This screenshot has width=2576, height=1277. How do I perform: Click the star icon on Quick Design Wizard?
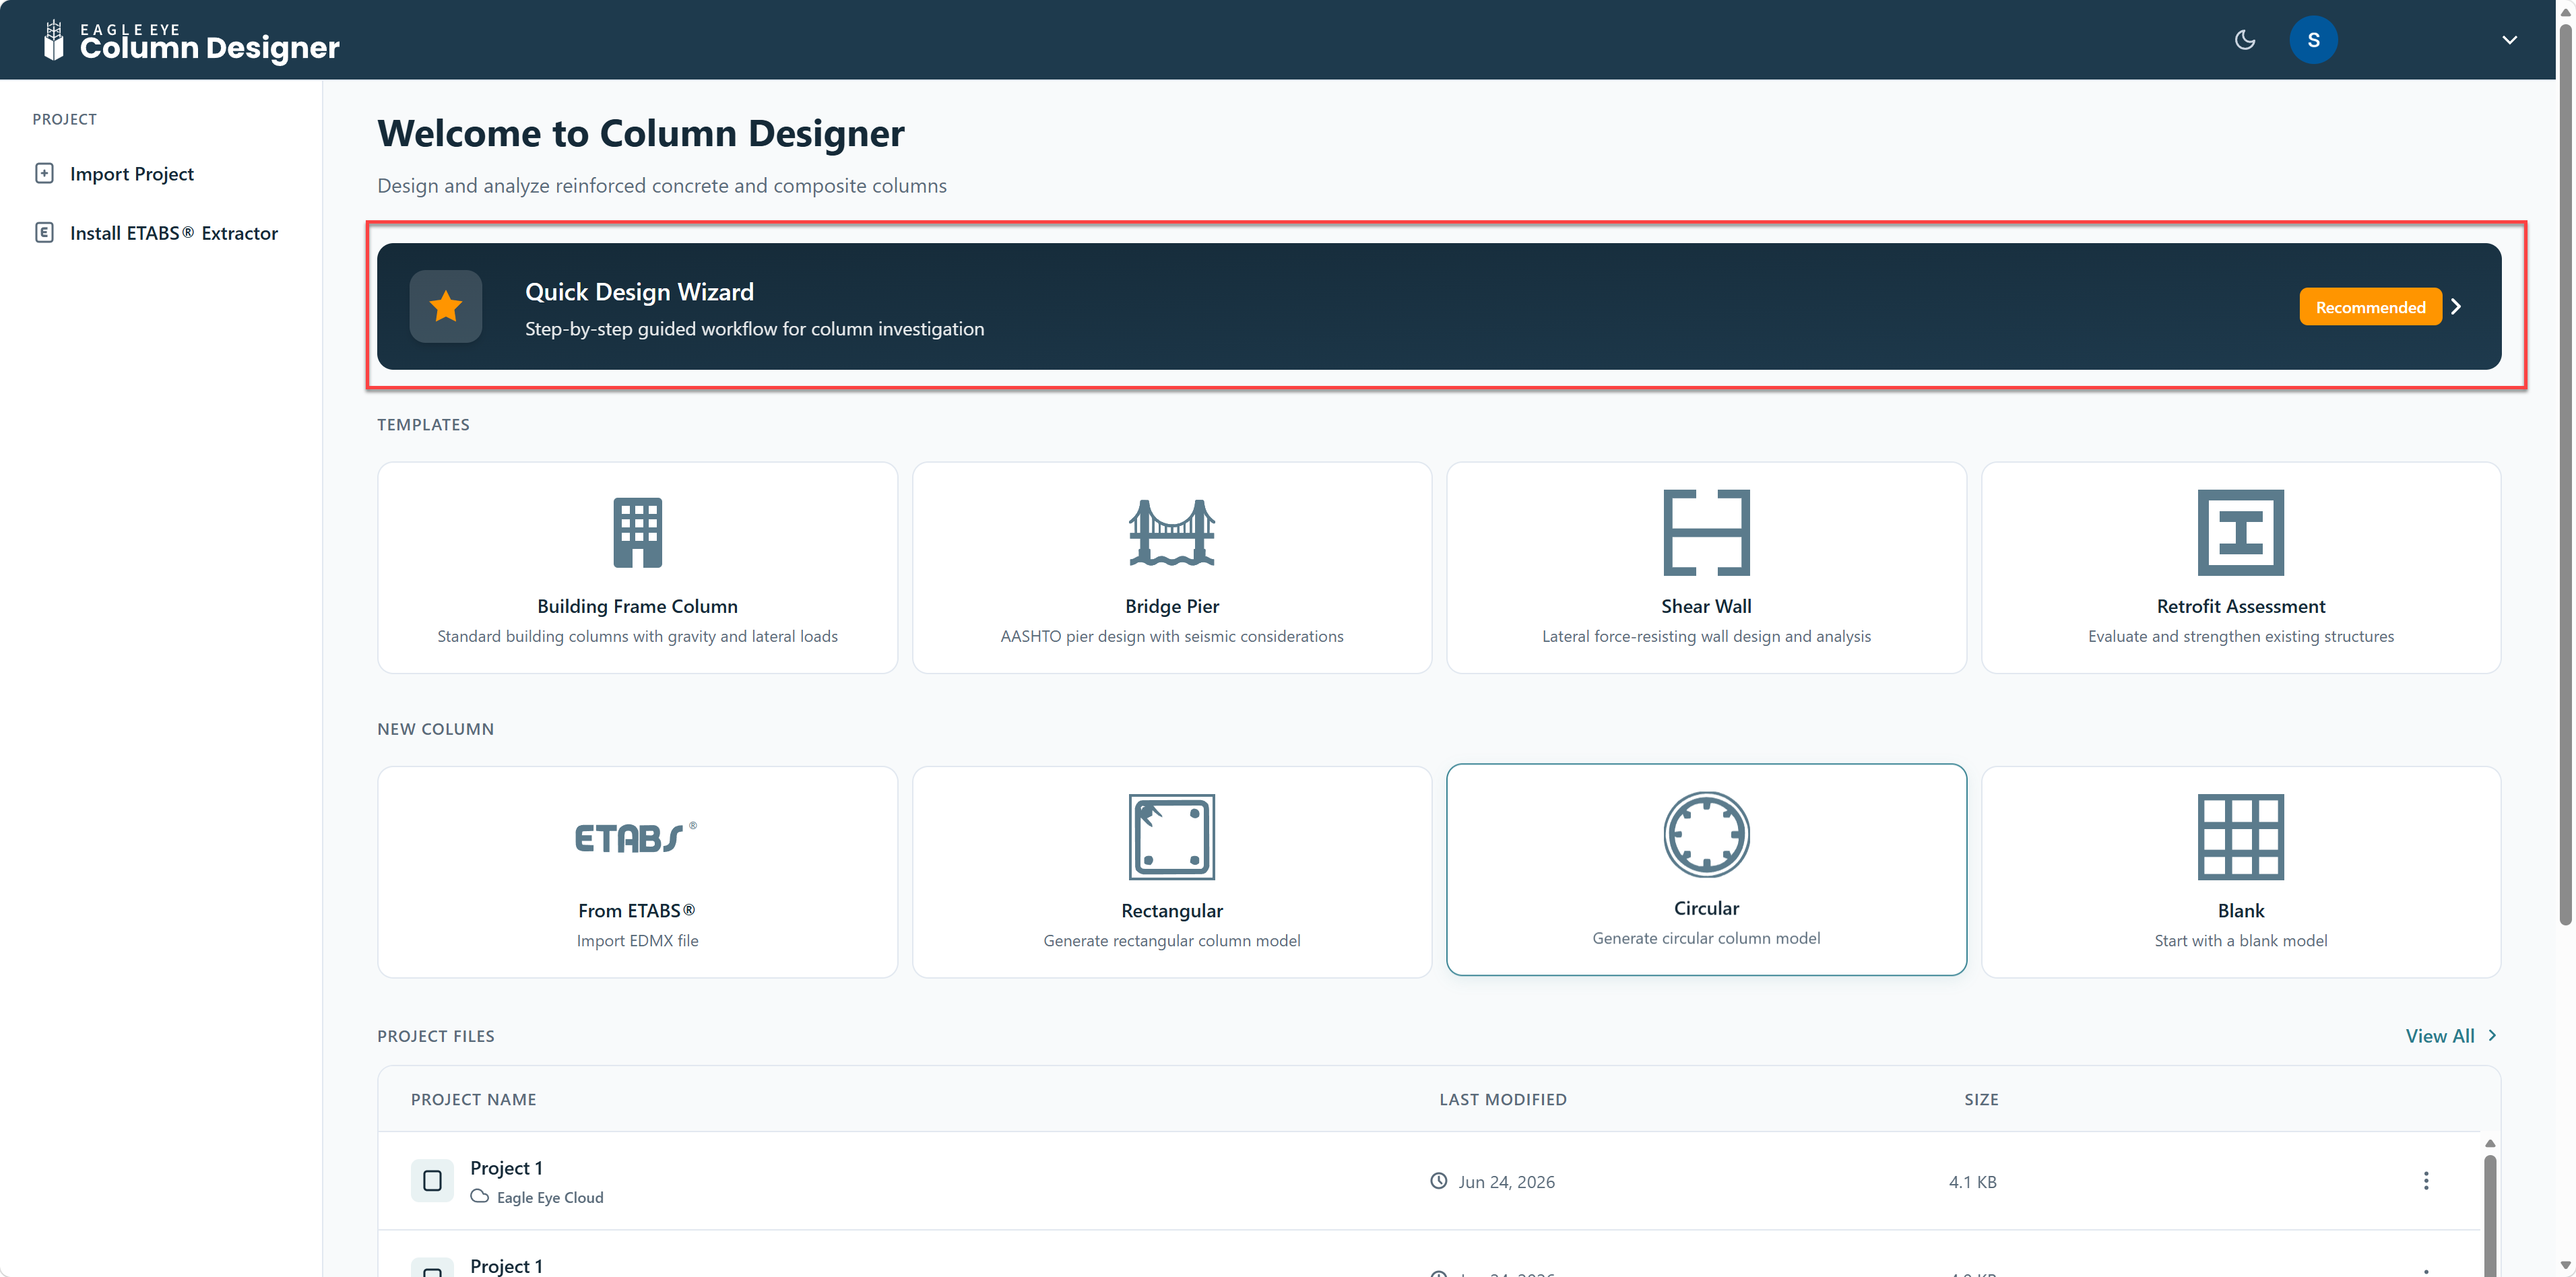(446, 306)
